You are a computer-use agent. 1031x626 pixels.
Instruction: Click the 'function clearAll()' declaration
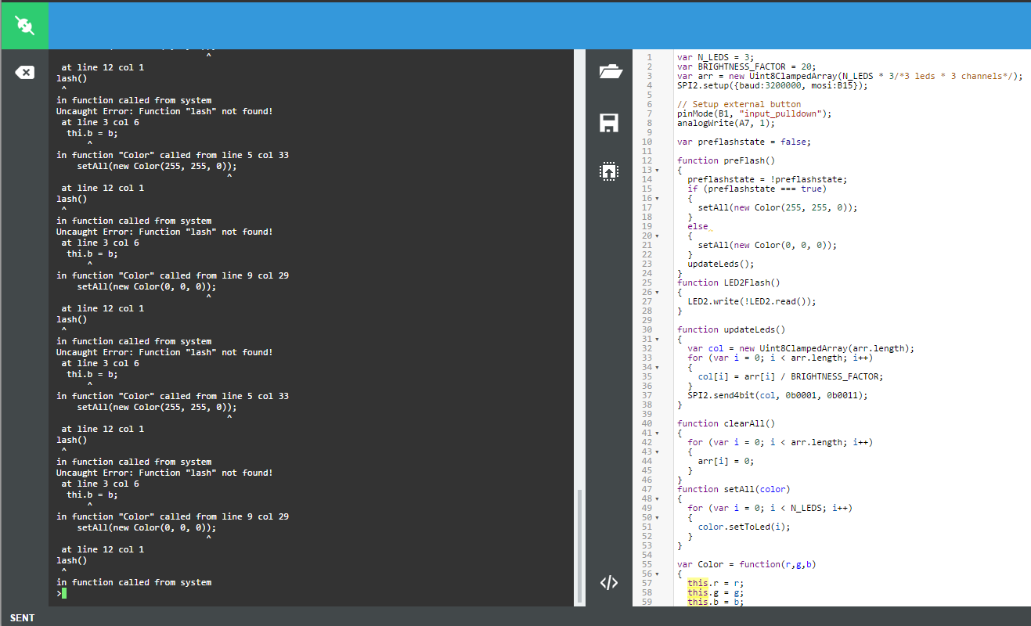pos(726,423)
